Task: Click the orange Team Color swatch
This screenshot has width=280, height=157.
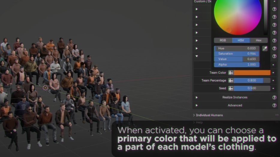Action: (x=252, y=73)
